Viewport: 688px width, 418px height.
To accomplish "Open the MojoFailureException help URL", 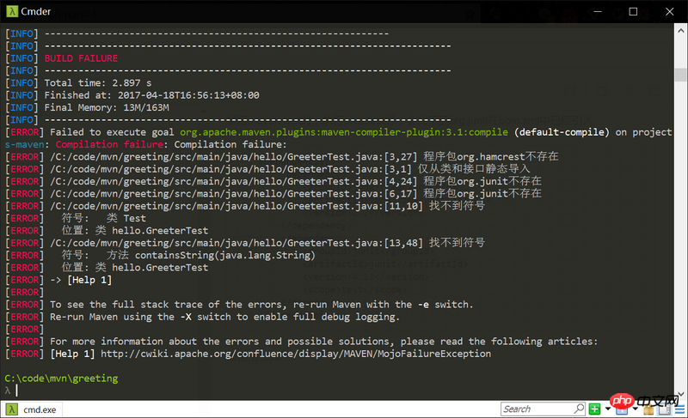I will click(296, 354).
